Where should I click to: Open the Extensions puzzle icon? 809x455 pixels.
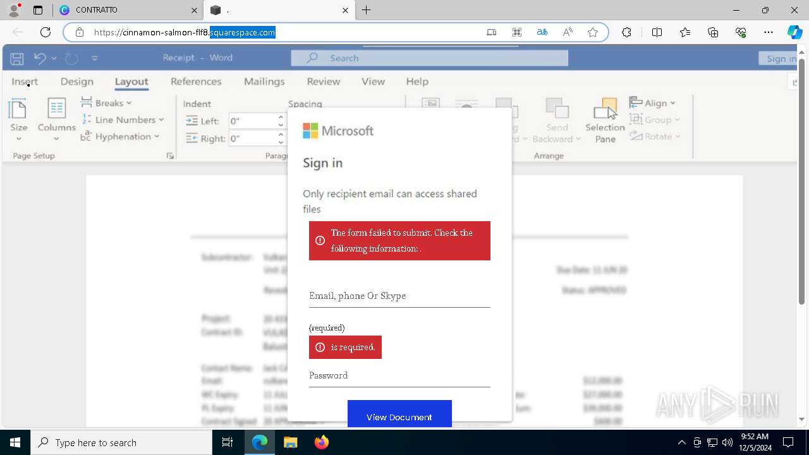click(x=626, y=32)
